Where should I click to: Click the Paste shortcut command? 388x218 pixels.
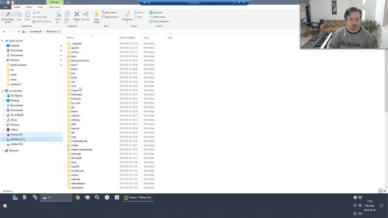42,22
